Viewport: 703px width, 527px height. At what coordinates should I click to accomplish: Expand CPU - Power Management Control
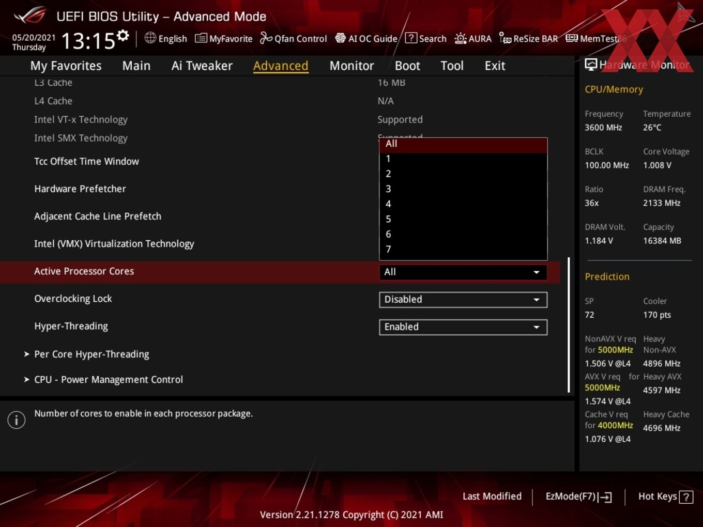[x=109, y=379]
